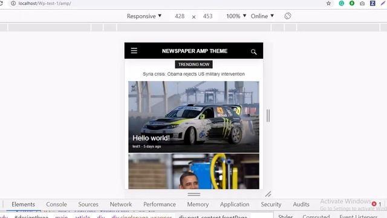The height and width of the screenshot is (218, 387).
Task: Click the camera screenshot extension icon
Action: click(362, 4)
